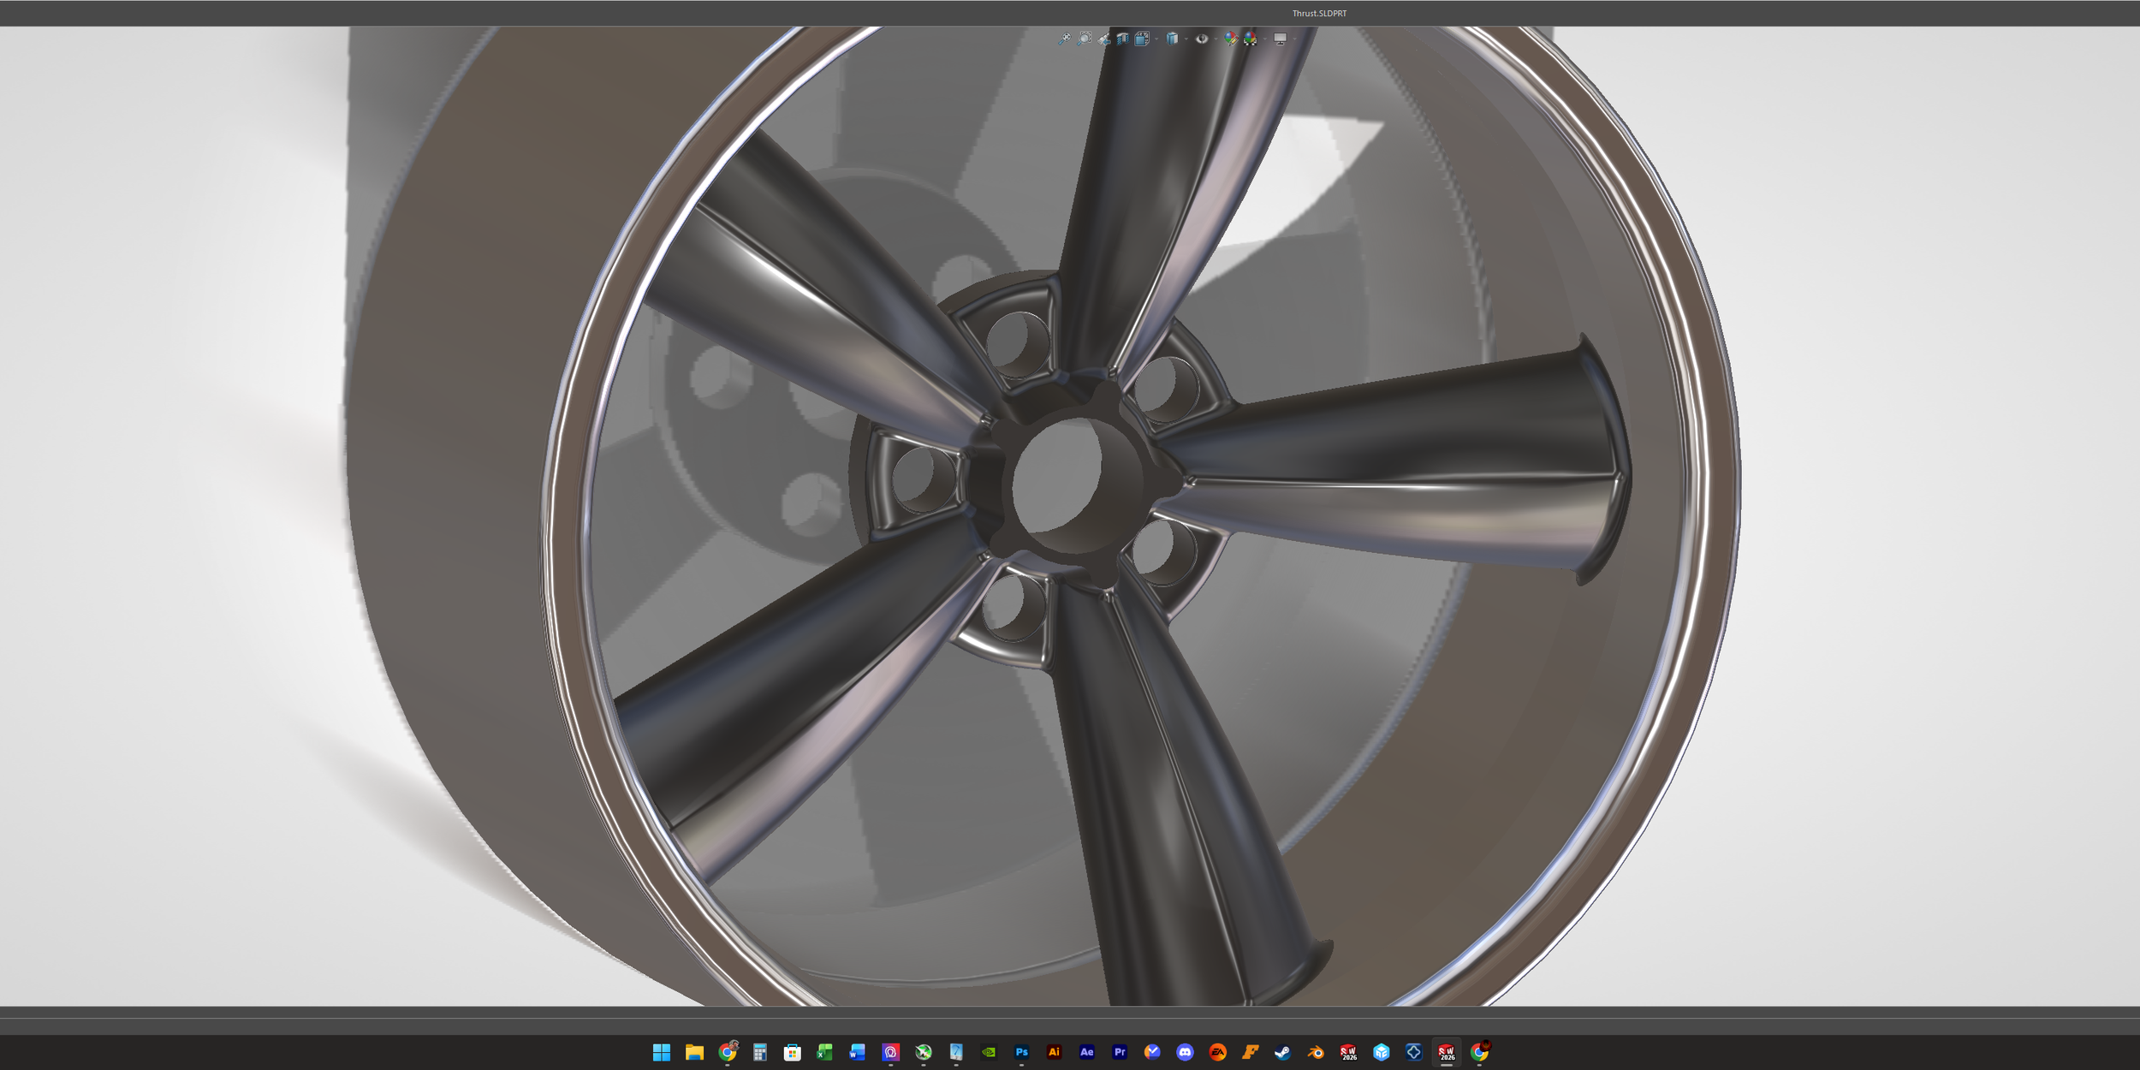The height and width of the screenshot is (1070, 2140).
Task: Open the View Orientation cube icon
Action: 1142,39
